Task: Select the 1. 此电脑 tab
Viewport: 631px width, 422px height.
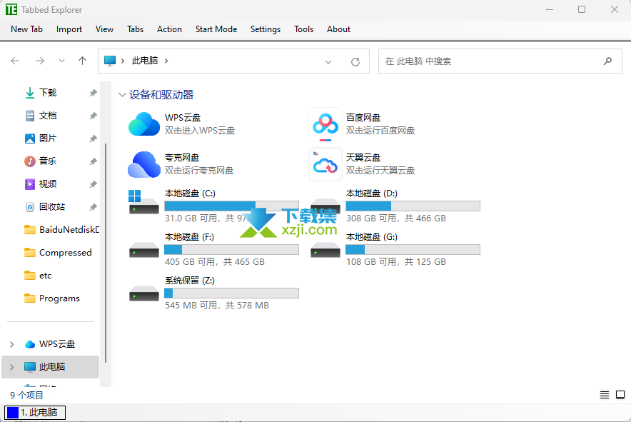Action: [x=34, y=412]
